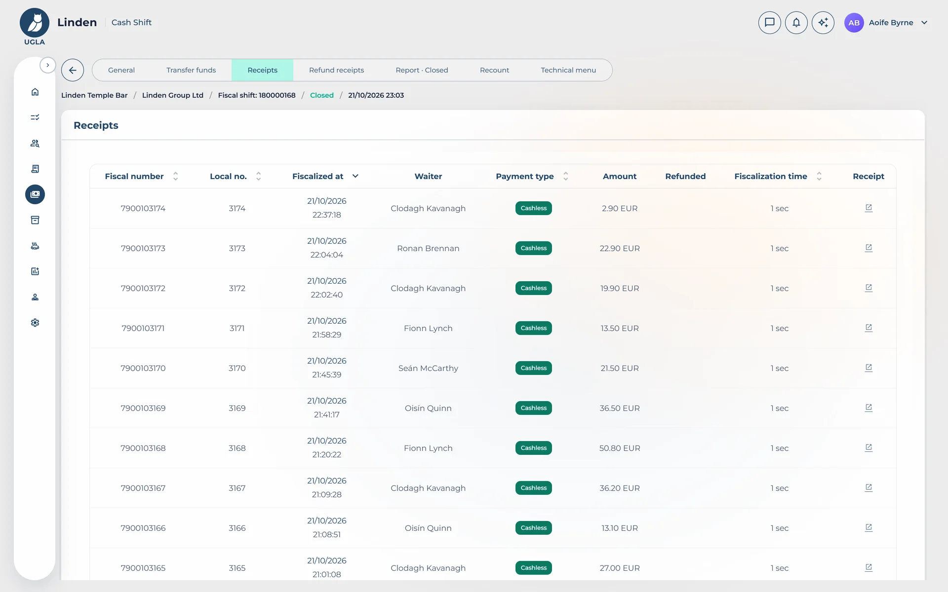This screenshot has width=948, height=592.
Task: Open the analytics chart icon in sidebar
Action: tap(35, 271)
